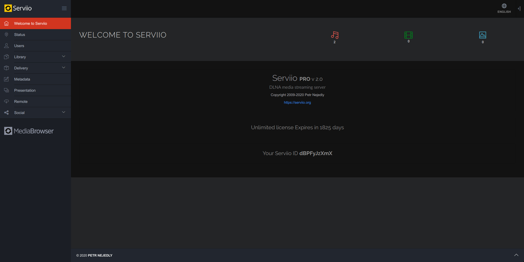Click the scroll to top arrow
The image size is (524, 262).
coord(516,255)
